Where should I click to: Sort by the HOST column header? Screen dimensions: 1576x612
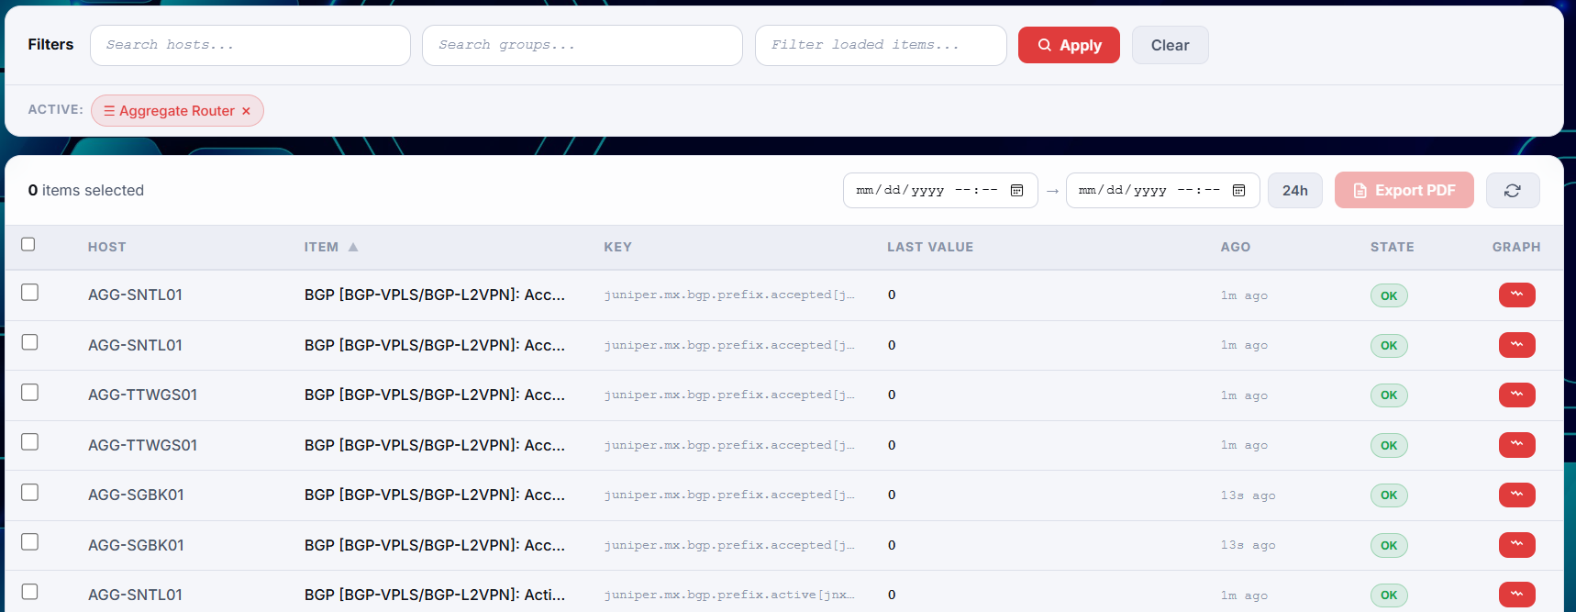[107, 247]
